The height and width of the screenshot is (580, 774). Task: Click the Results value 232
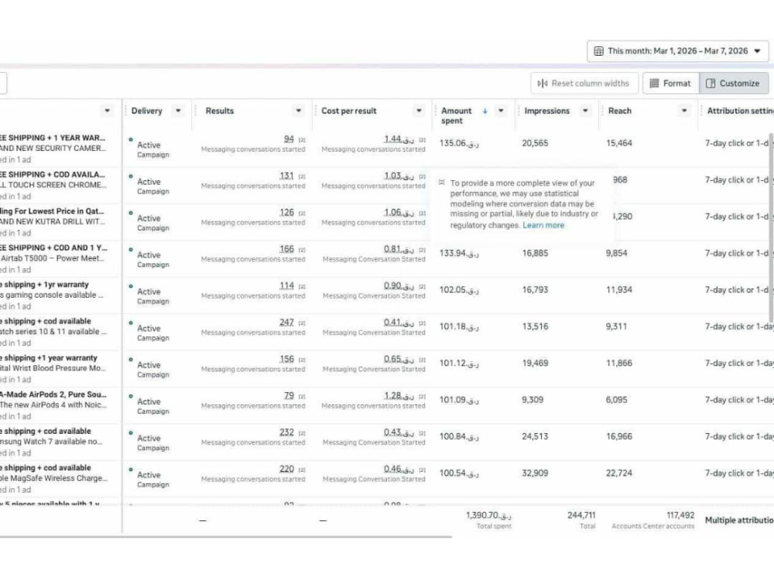point(286,432)
